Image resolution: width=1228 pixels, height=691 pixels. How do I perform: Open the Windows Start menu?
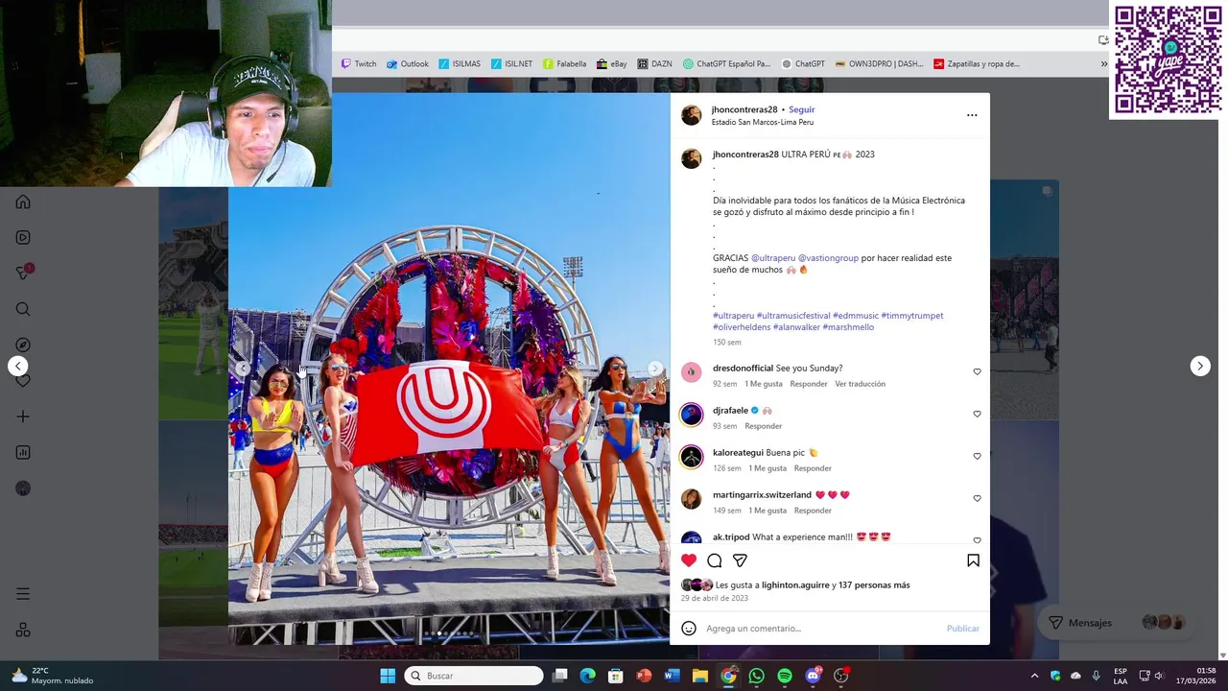point(388,676)
